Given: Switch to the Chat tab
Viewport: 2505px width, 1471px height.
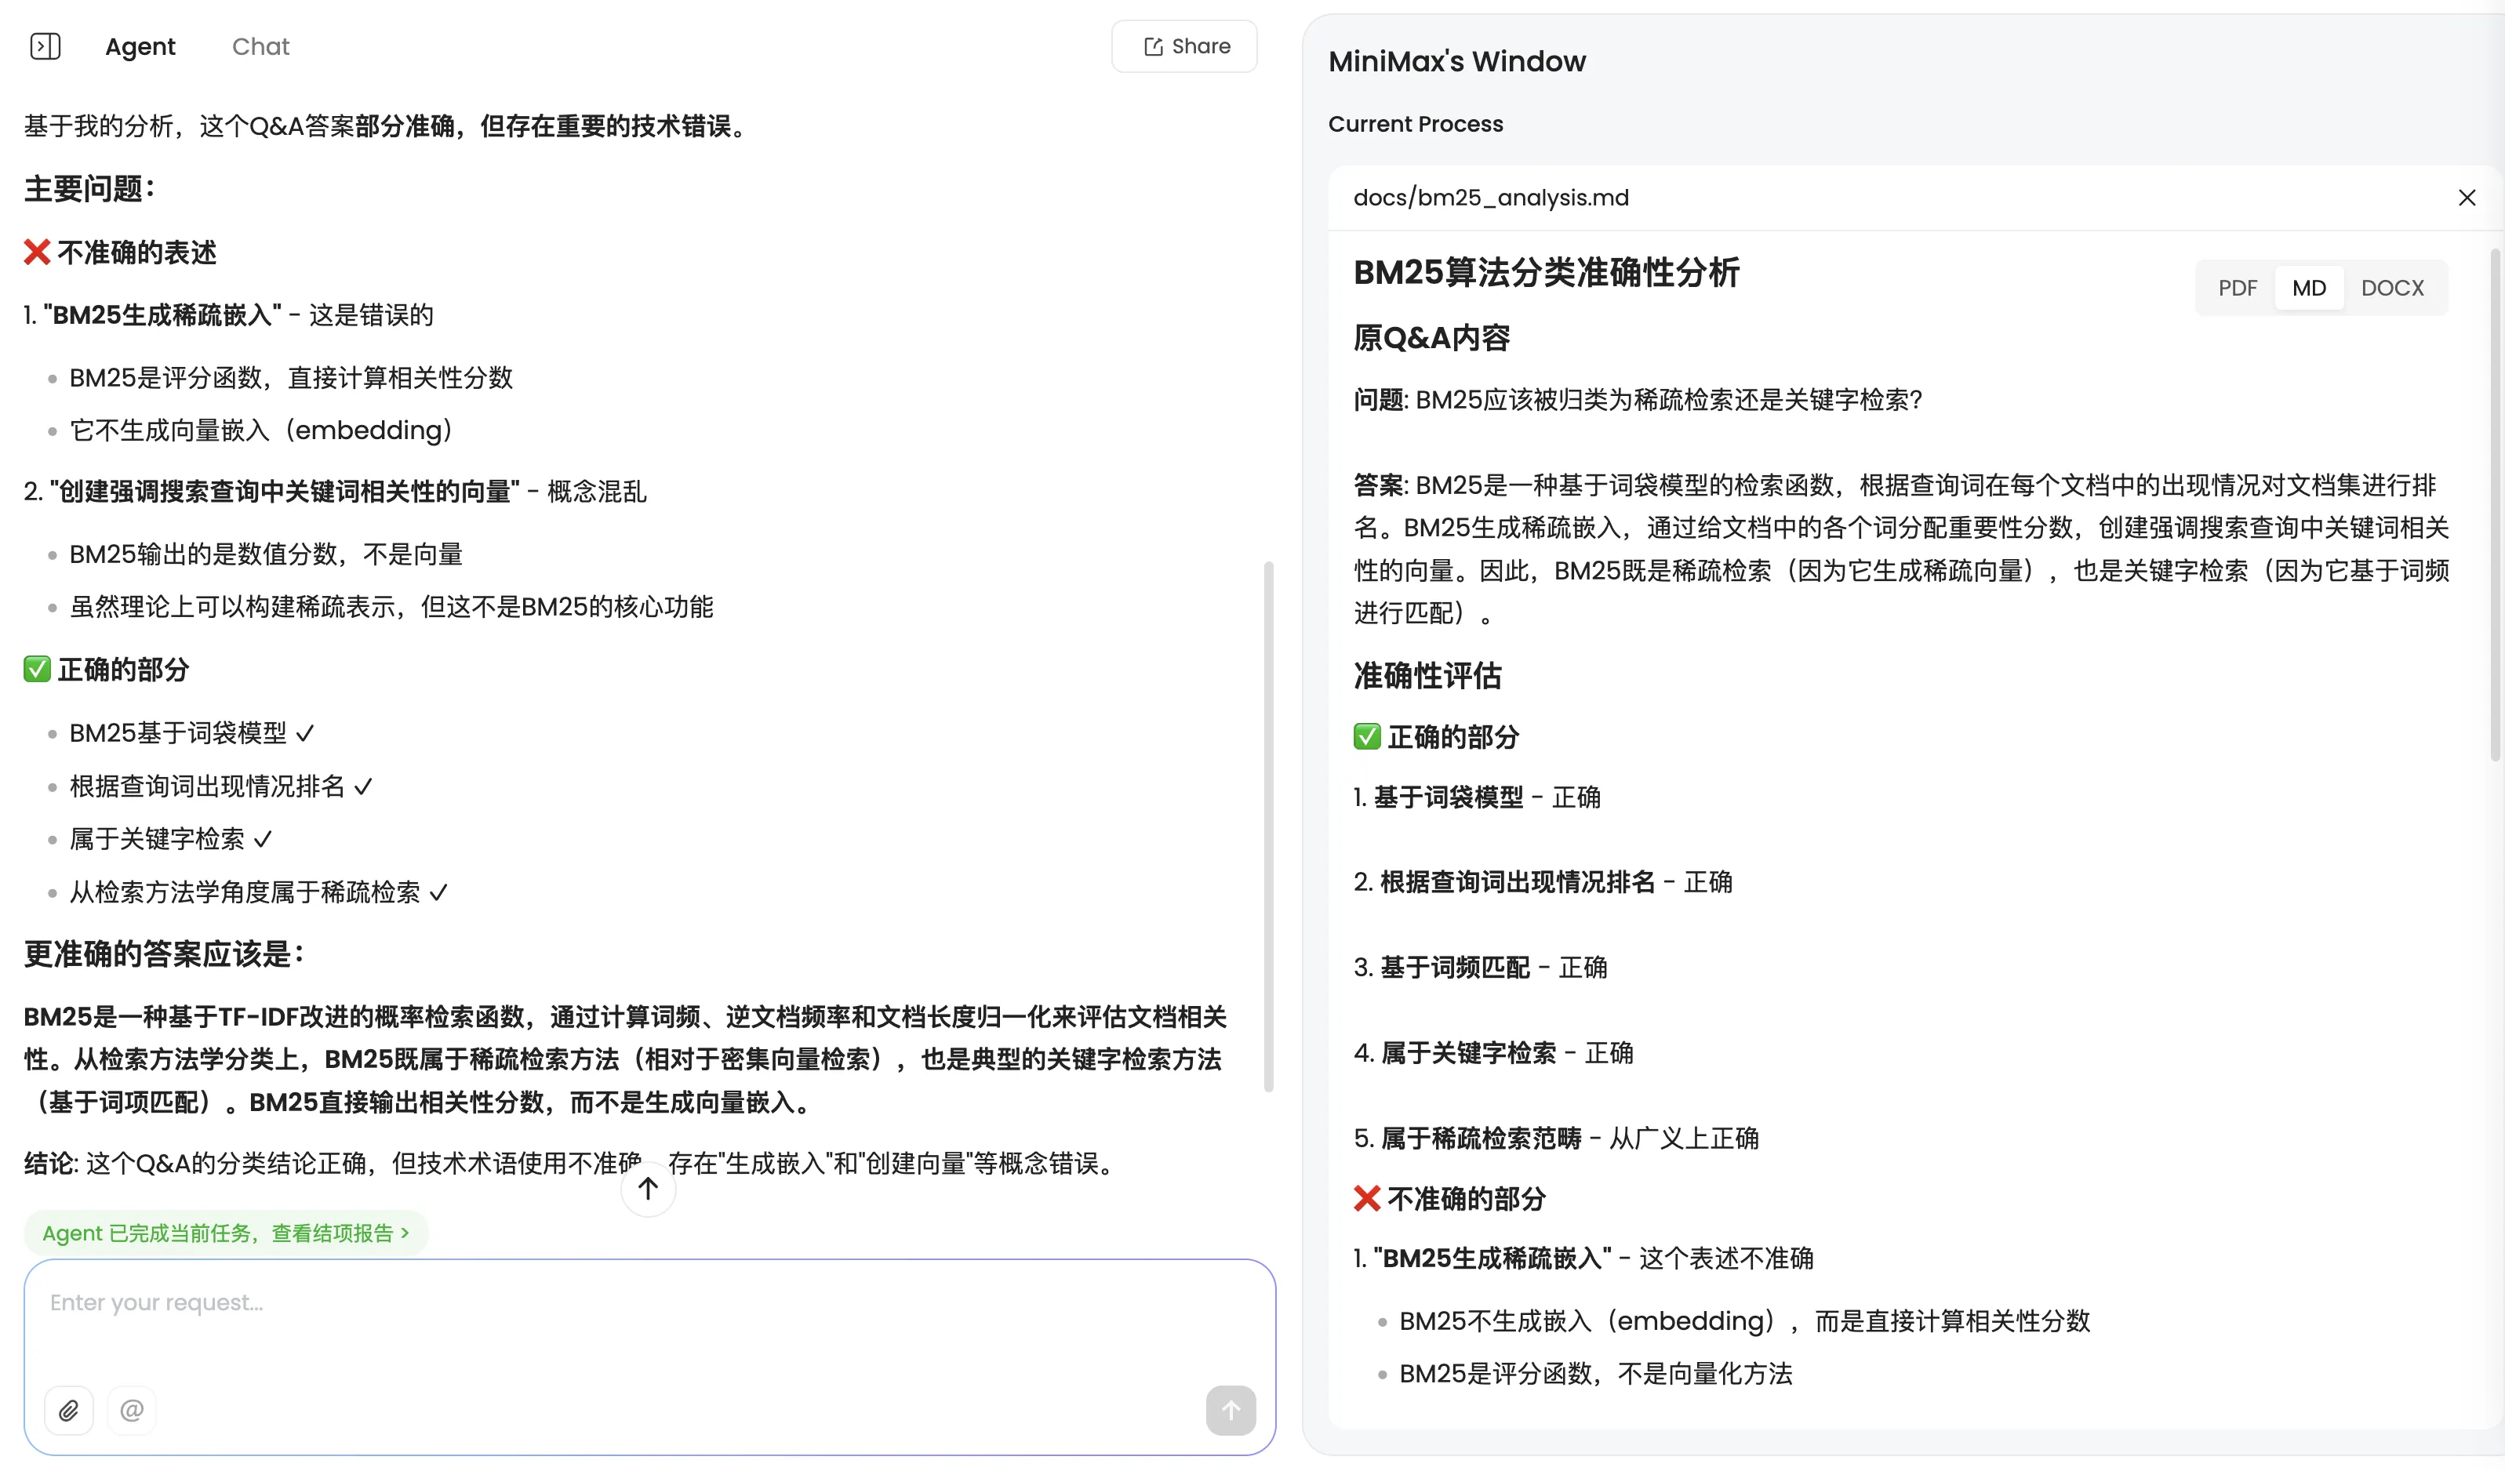Looking at the screenshot, I should pyautogui.click(x=260, y=45).
